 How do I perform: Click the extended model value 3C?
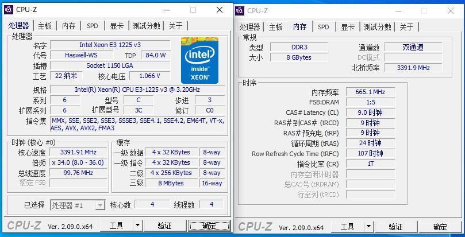[139, 110]
